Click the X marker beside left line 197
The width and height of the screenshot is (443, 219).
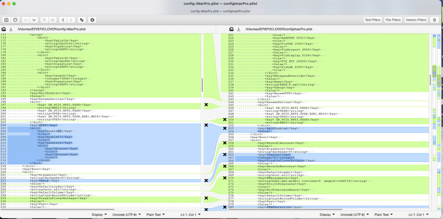click(x=206, y=105)
